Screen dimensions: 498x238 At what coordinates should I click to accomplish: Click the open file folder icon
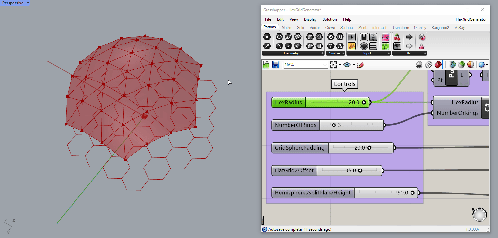[x=266, y=65]
